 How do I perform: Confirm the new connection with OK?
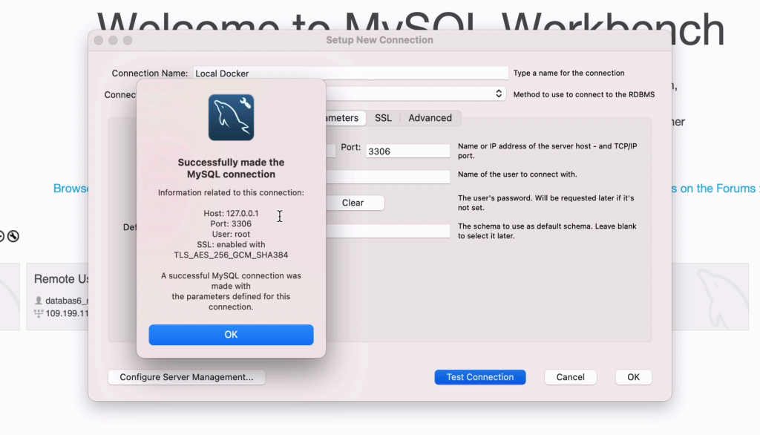click(633, 377)
